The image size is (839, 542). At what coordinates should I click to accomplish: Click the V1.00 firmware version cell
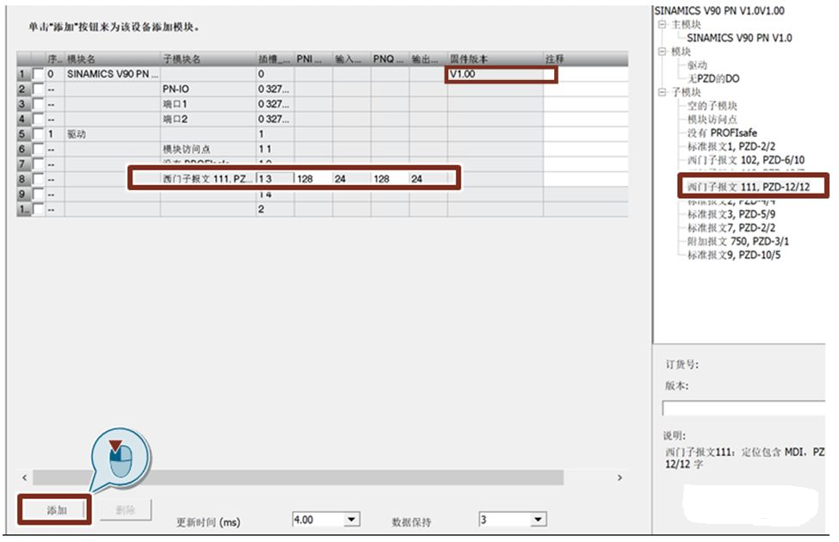[x=495, y=74]
